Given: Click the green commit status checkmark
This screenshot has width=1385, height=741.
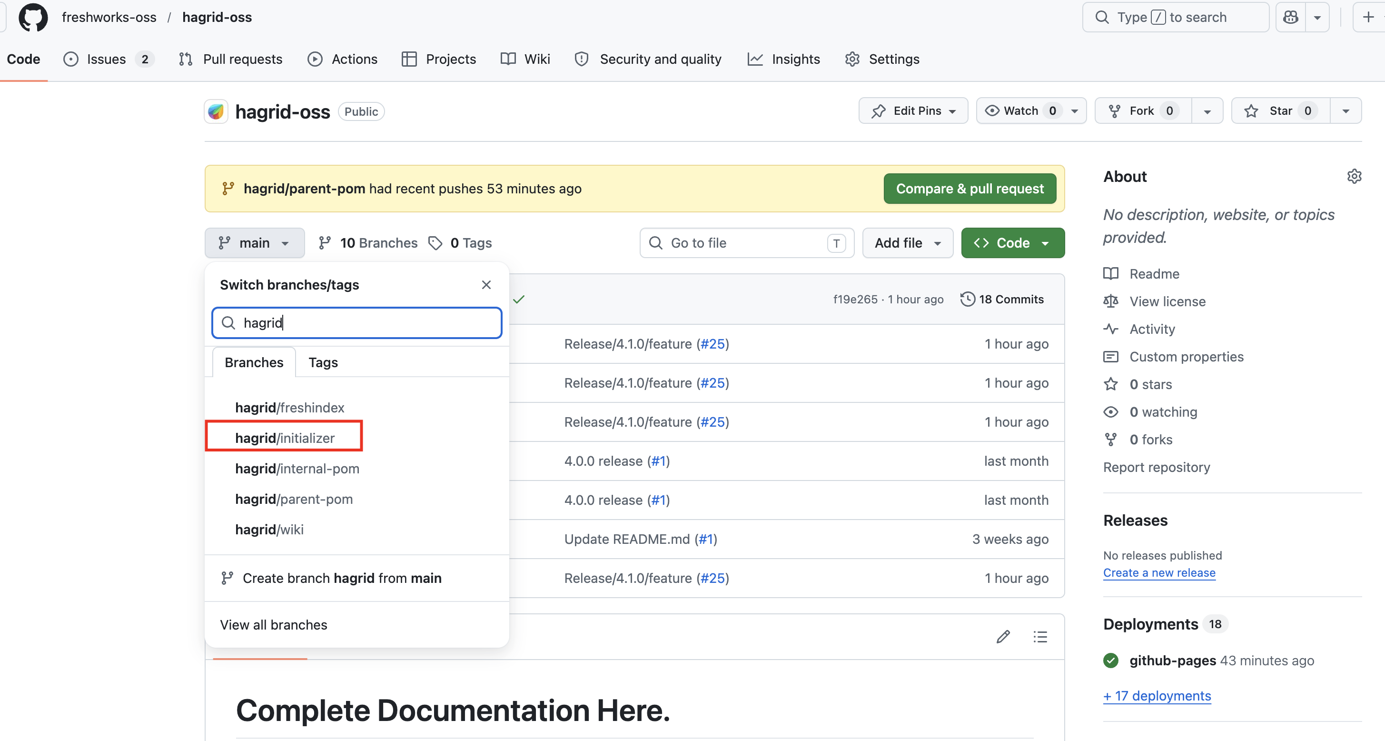Looking at the screenshot, I should pos(518,300).
